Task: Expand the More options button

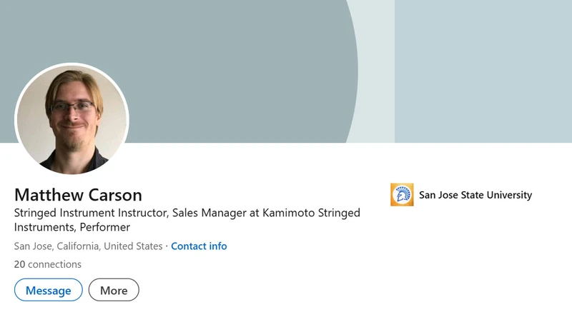Action: coord(114,290)
